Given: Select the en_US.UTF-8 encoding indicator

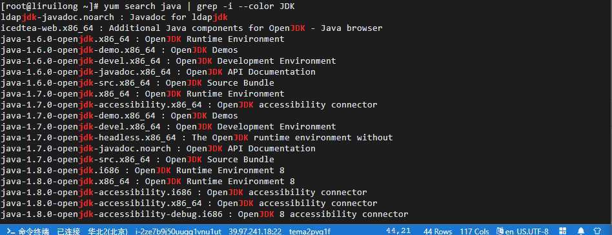Looking at the screenshot, I should (527, 232).
